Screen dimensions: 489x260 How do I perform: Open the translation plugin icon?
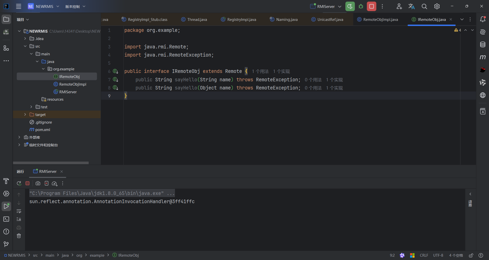412,6
